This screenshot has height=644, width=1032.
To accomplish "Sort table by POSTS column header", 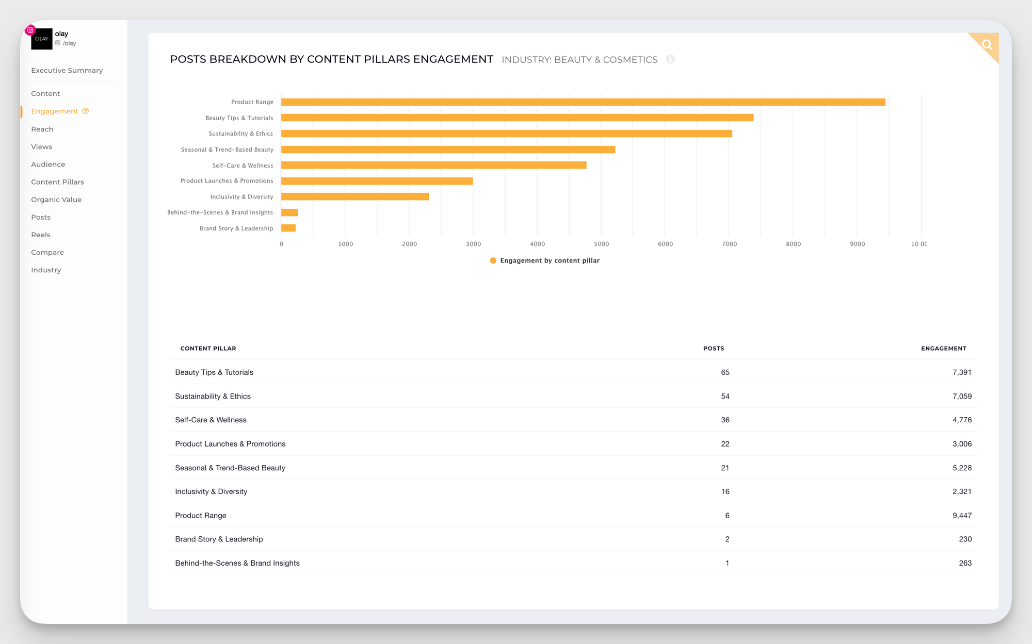I will 713,349.
